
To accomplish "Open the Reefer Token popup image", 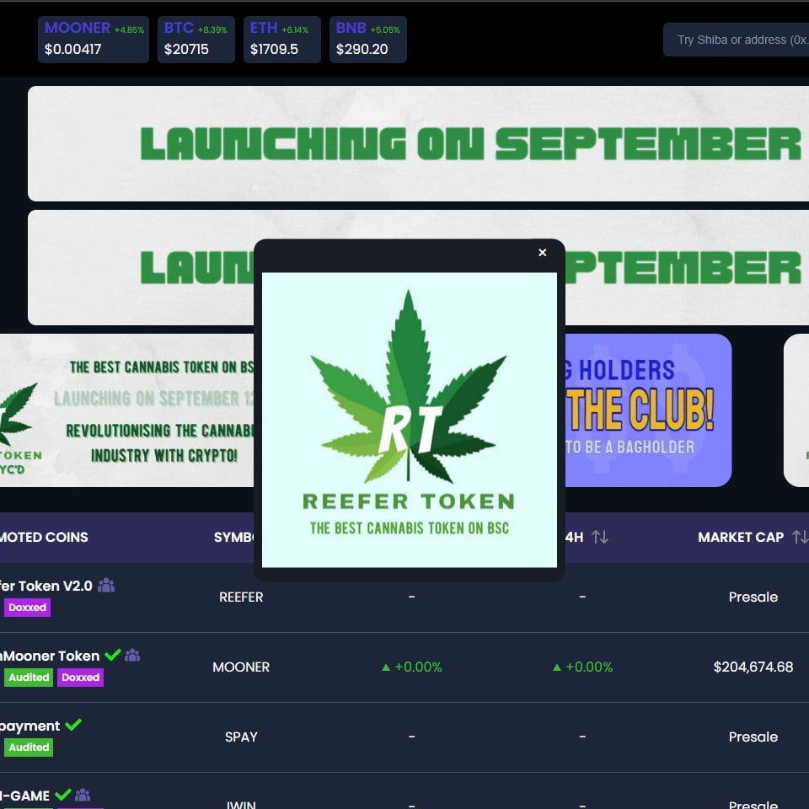I will coord(410,420).
